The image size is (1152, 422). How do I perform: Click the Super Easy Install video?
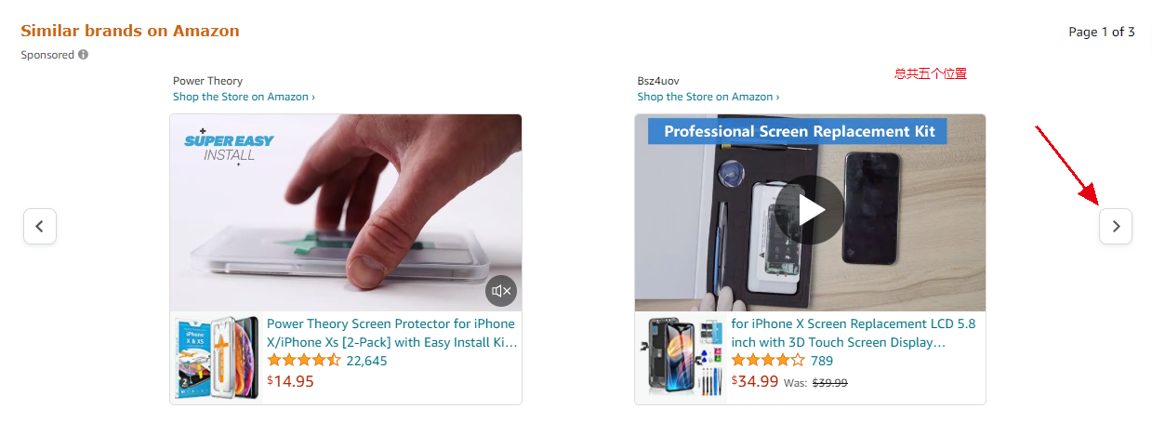[346, 213]
